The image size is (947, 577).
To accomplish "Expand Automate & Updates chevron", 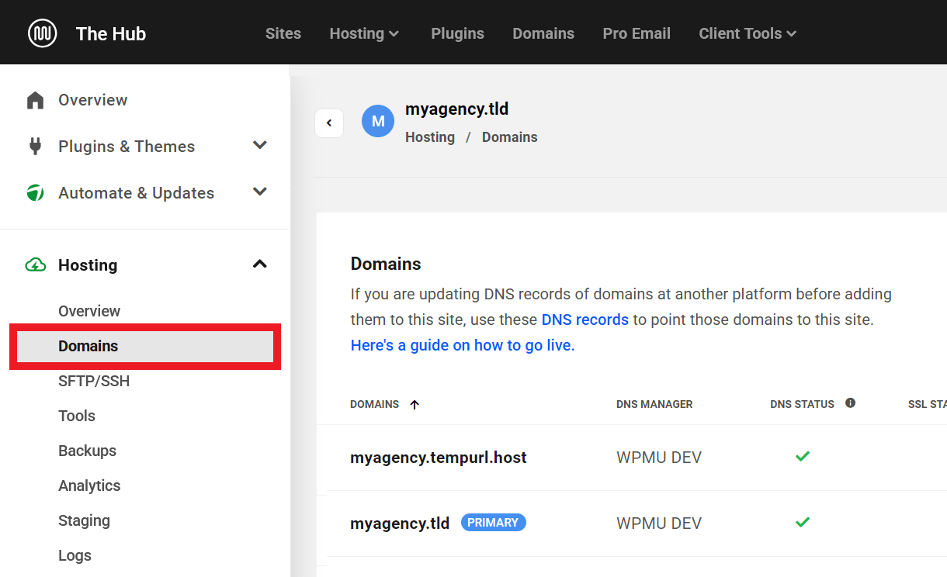I will coord(260,192).
